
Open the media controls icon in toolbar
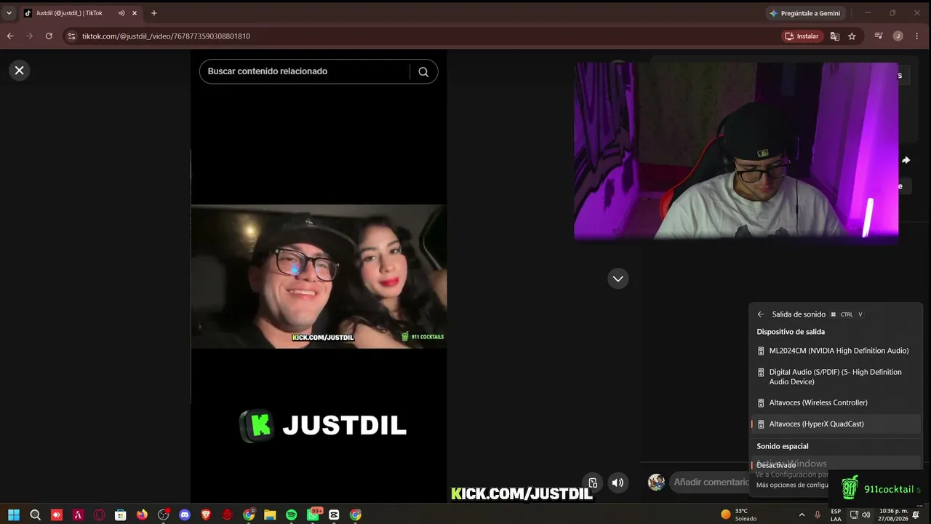[879, 36]
